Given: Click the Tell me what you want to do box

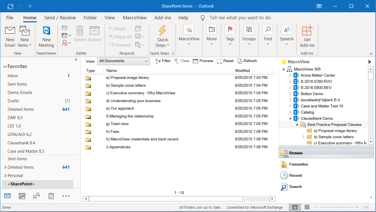Looking at the screenshot, I should pyautogui.click(x=240, y=18).
